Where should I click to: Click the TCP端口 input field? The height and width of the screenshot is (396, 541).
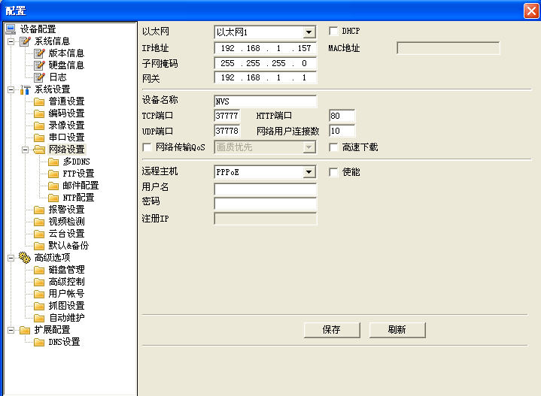(227, 116)
